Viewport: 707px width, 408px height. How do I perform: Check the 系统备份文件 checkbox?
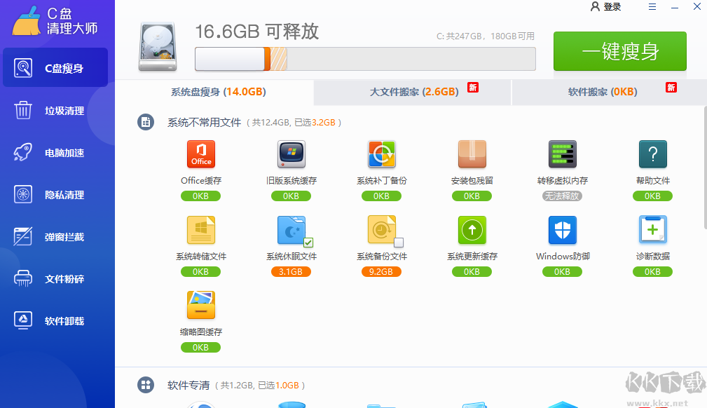[x=399, y=243]
